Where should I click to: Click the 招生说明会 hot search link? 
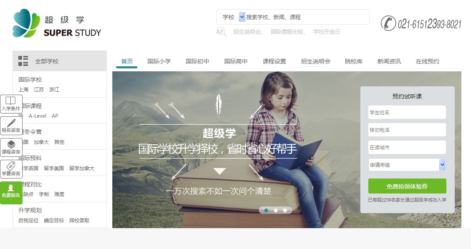tap(248, 32)
